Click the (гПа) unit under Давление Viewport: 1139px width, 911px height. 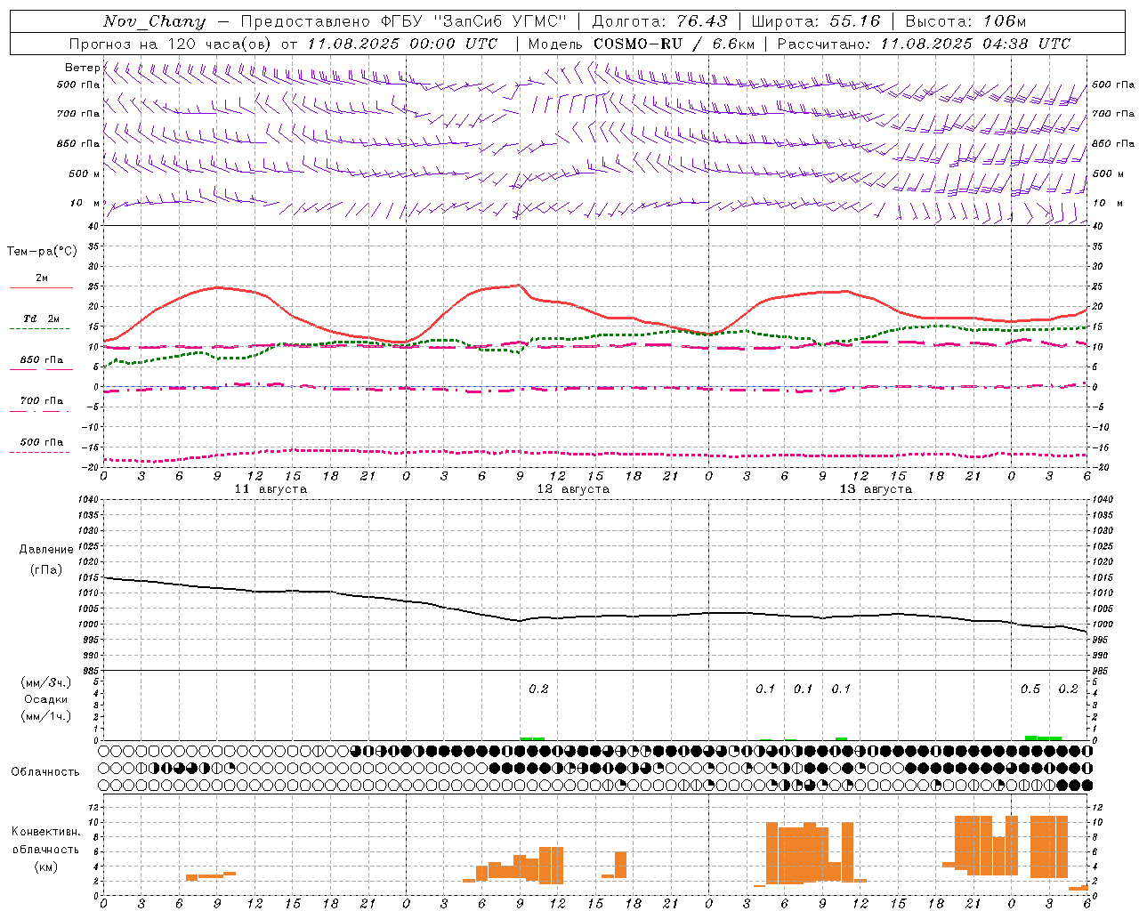(x=46, y=570)
